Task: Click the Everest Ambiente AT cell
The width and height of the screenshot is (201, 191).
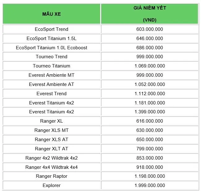Action: click(51, 84)
